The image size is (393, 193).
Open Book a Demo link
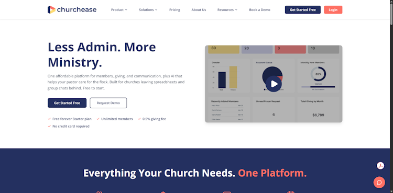260,10
